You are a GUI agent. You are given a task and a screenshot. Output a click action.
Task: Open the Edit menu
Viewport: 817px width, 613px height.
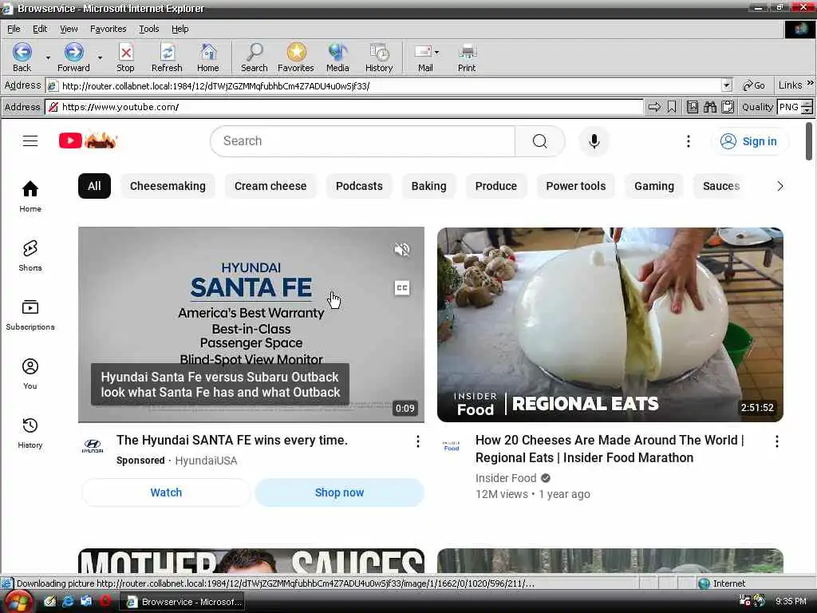point(40,29)
